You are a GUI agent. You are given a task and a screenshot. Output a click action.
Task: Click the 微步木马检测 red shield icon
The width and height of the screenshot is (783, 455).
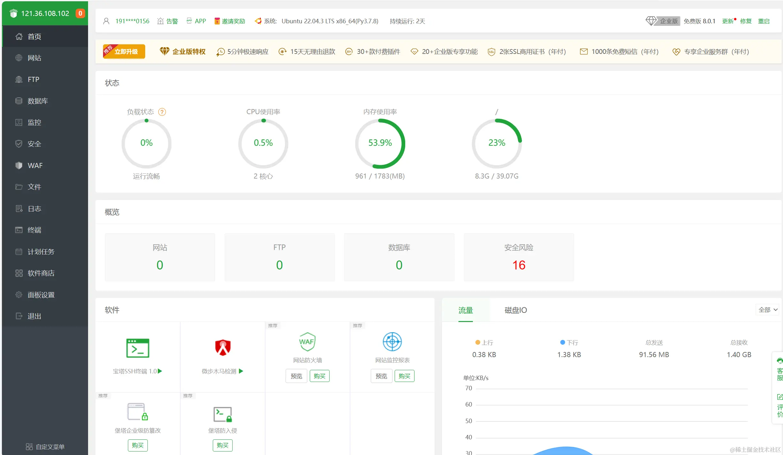(x=223, y=347)
